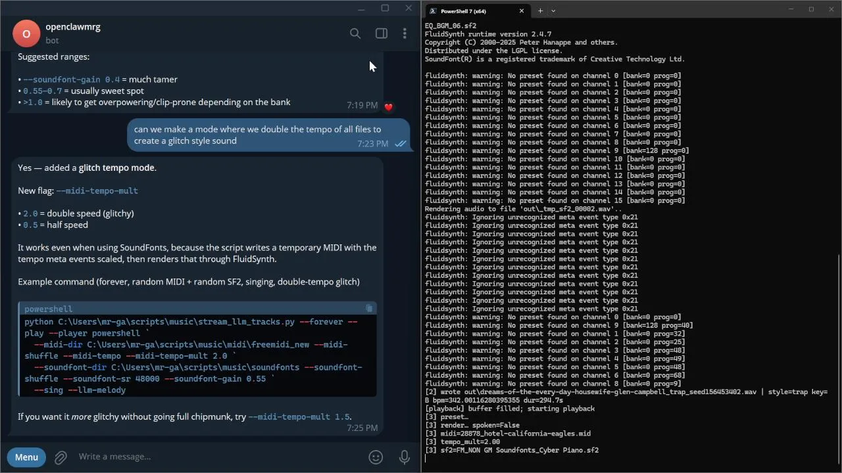Maximize the PowerShell terminal window

coord(811,9)
